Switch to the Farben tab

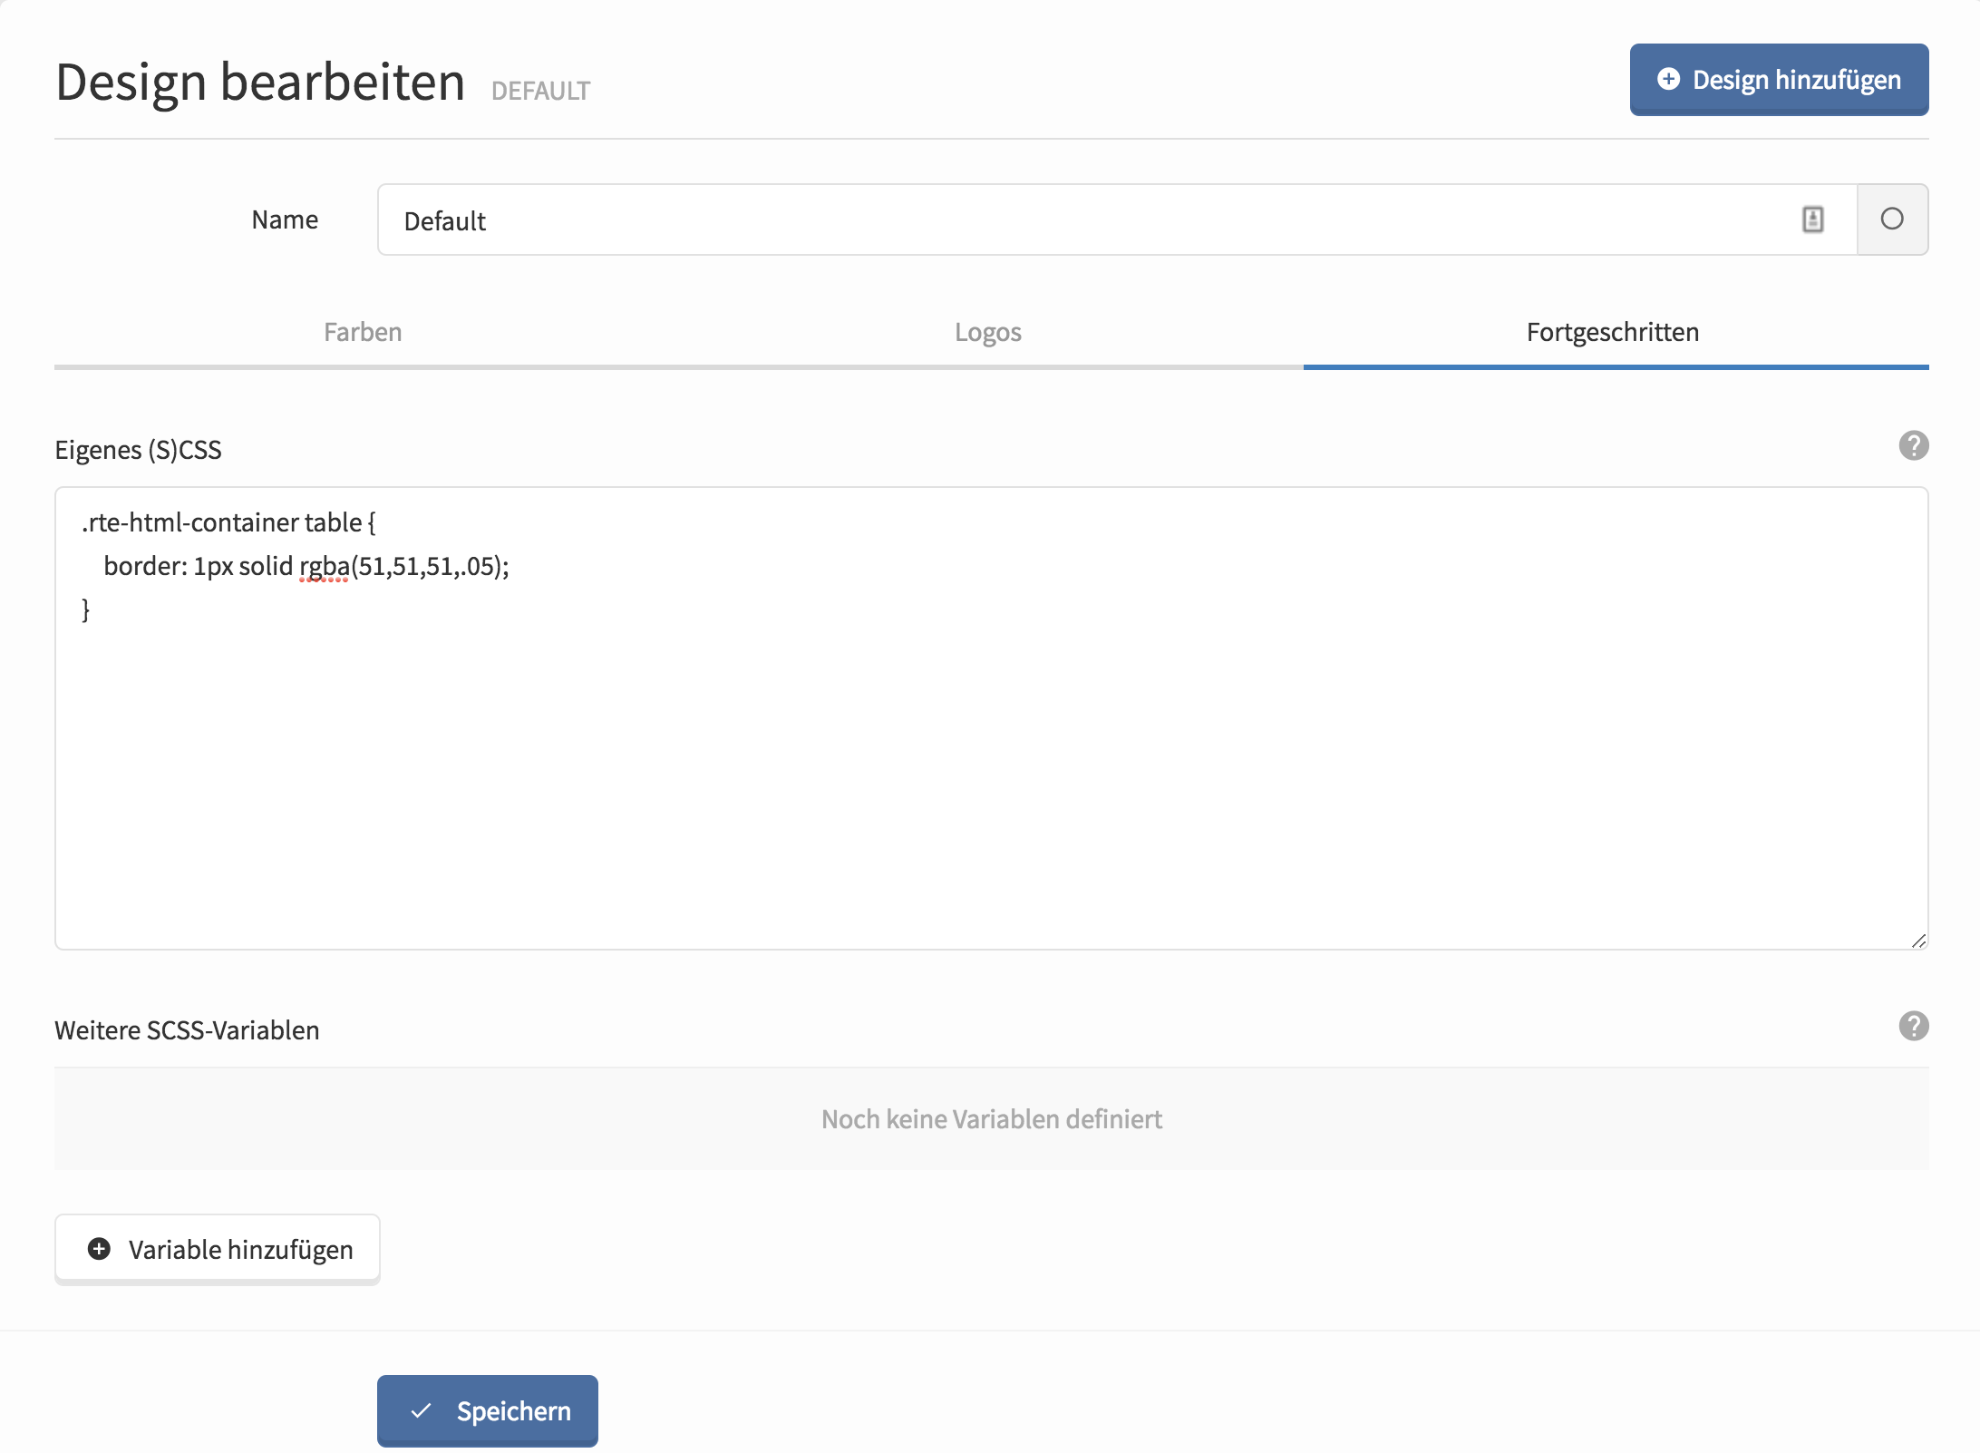point(363,332)
